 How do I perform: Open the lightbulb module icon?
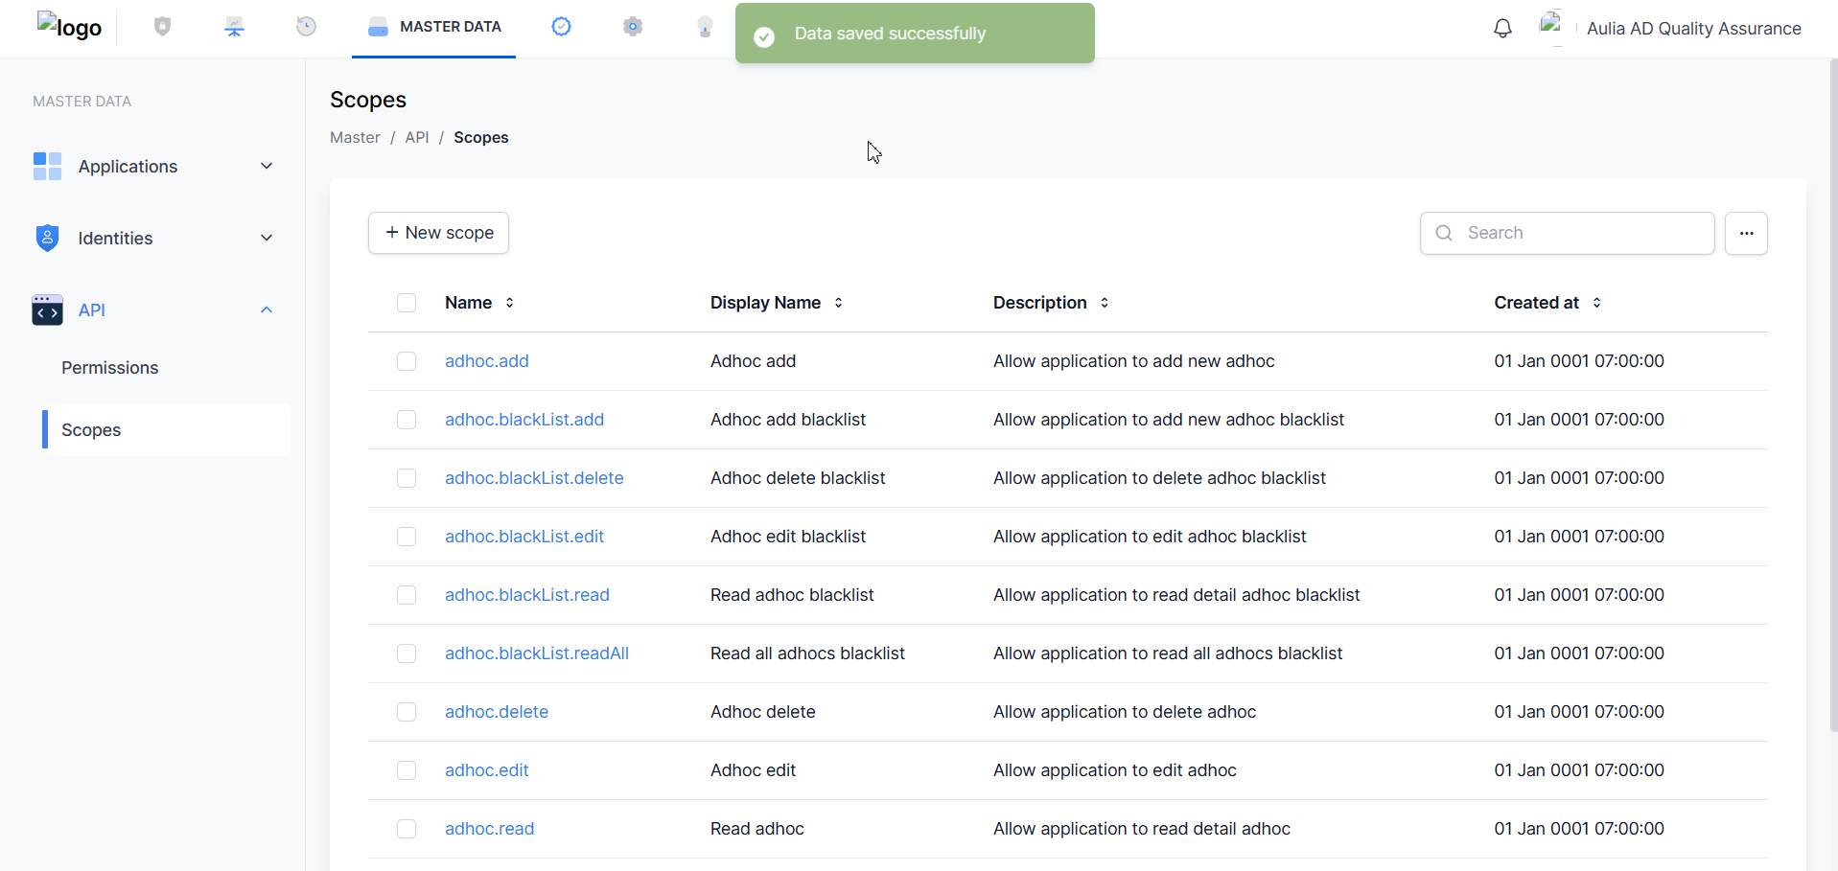click(705, 27)
